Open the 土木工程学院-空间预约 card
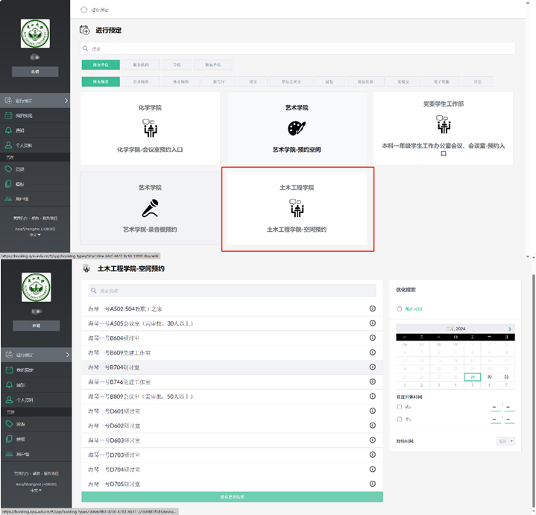 [x=297, y=209]
